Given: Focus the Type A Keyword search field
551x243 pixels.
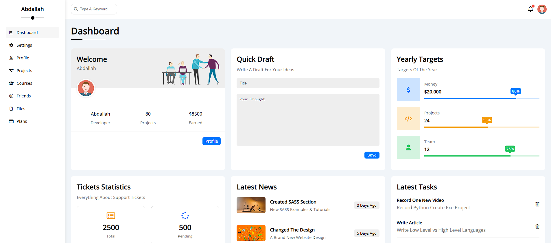Looking at the screenshot, I should [x=94, y=9].
